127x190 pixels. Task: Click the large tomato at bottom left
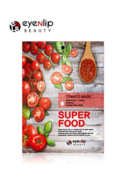pos(38,142)
